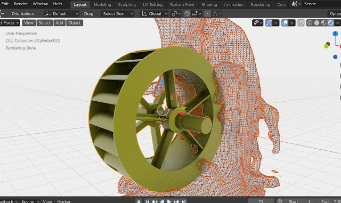Screen dimensions: 341x203
Task: Open the overlays options dropdown arrow
Action: (x=292, y=23)
